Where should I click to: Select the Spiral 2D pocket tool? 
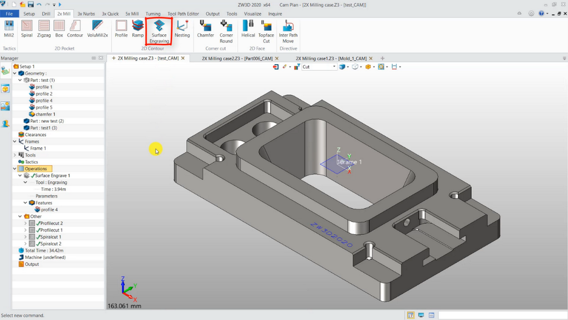[27, 29]
